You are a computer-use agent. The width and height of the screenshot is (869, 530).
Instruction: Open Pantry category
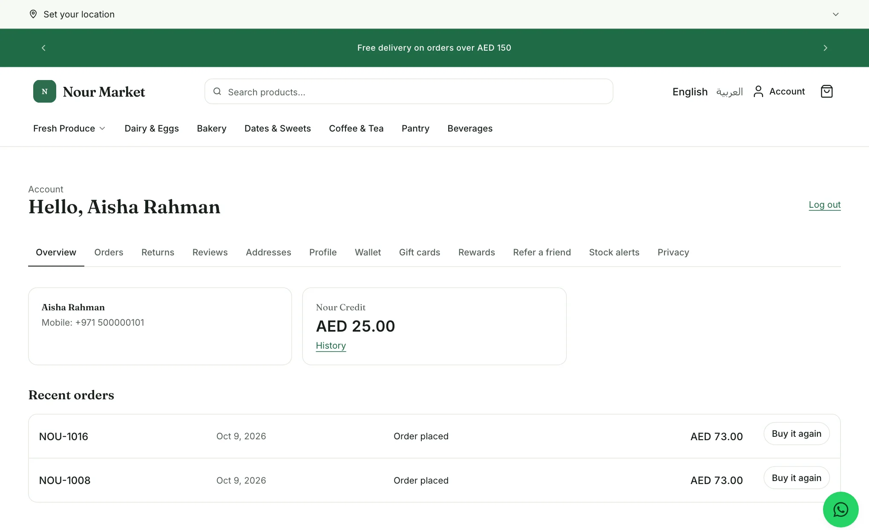415,129
